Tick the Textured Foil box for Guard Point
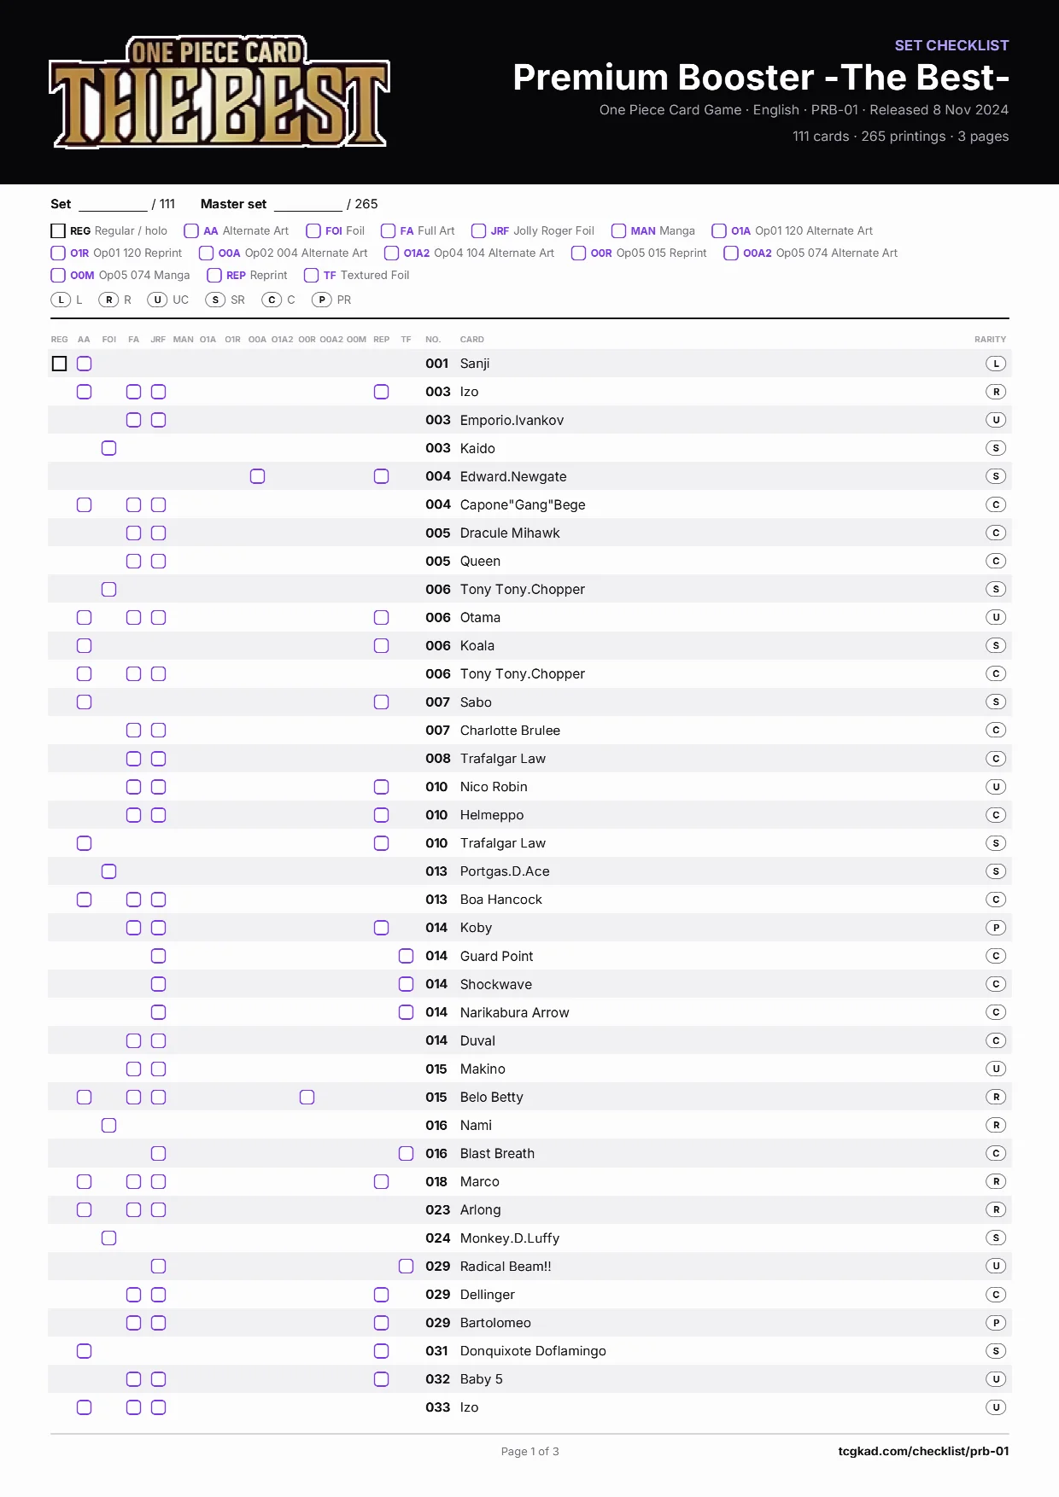 (x=407, y=956)
